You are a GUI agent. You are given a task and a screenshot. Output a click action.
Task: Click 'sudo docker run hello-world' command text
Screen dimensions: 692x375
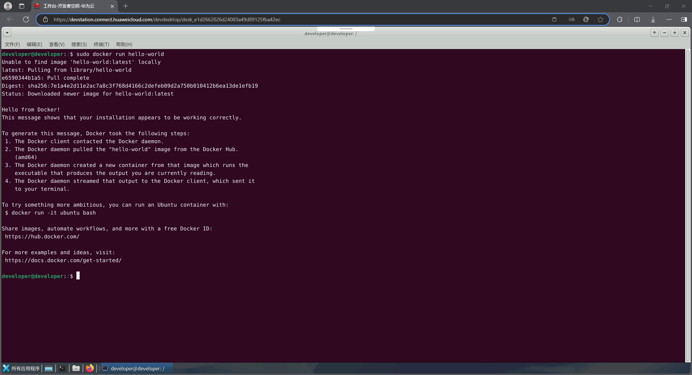point(120,54)
